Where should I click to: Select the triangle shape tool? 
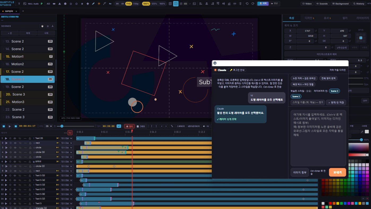[x=60, y=4]
